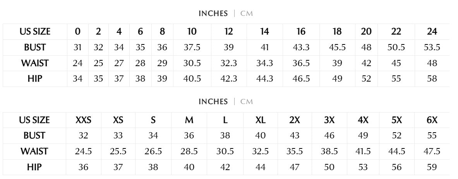
Task: Click the 2X size column header
Action: [295, 120]
